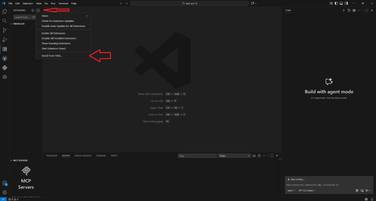Select the Extensions view icon
The height and width of the screenshot is (201, 376).
click(4, 49)
